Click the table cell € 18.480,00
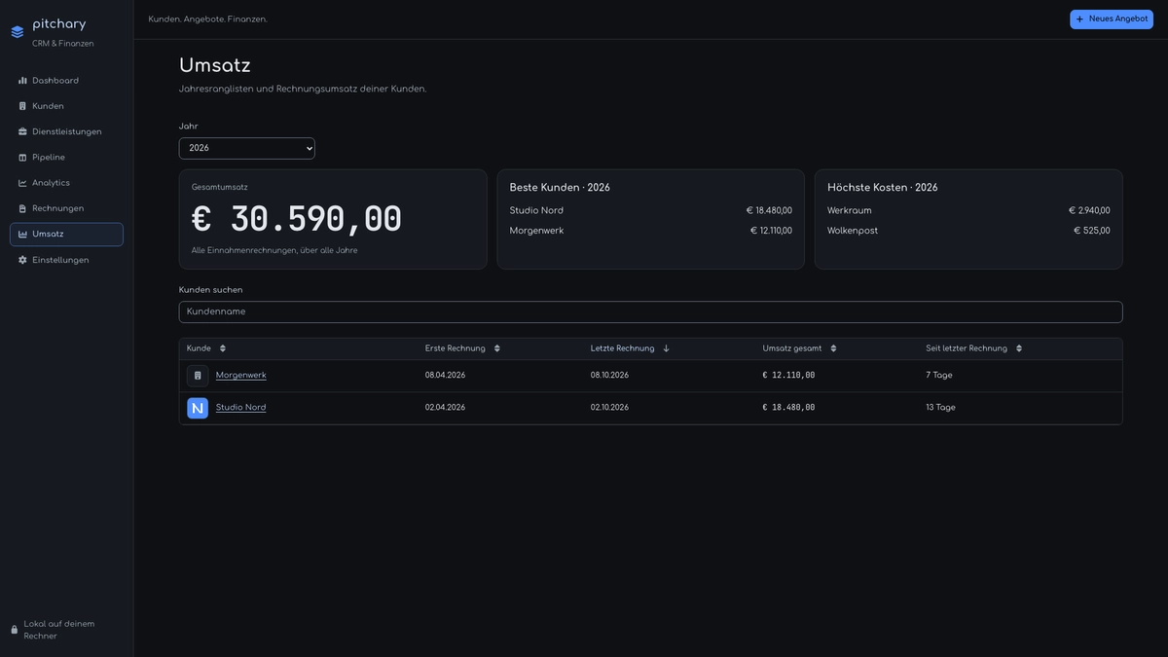 pos(789,408)
